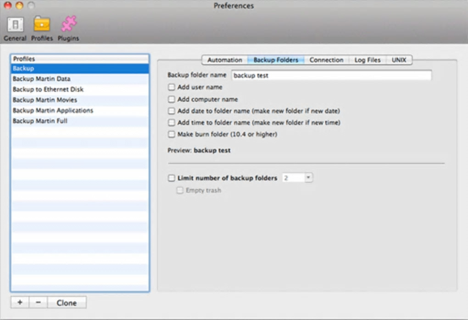Open the Profiles preferences pane

(x=42, y=29)
